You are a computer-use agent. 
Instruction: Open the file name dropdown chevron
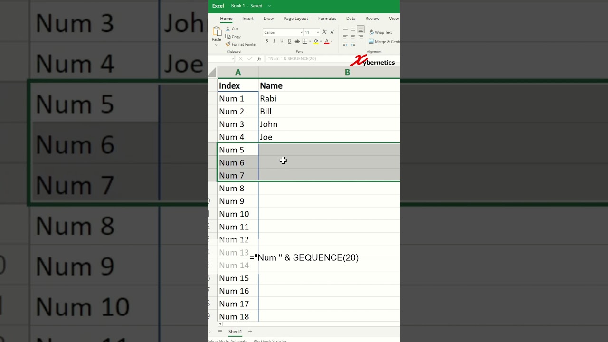[x=269, y=6]
